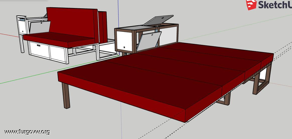Select the brown U-shaped leg frame under bed end
Viewport: 292px width, 139px height.
click(262, 78)
